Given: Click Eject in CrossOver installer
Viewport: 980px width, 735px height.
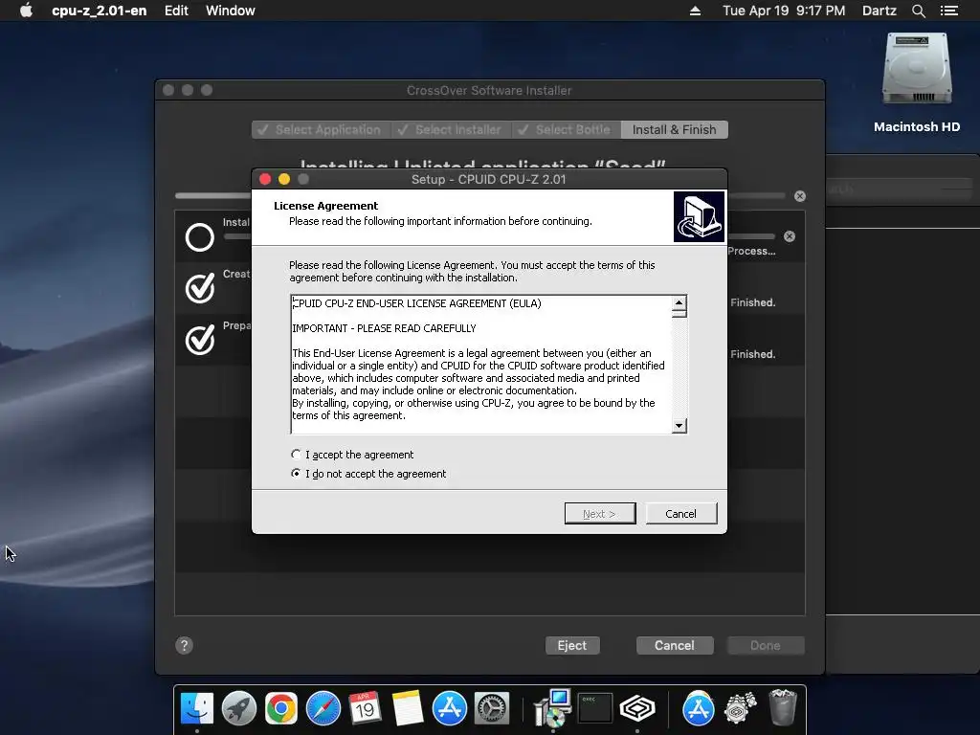Looking at the screenshot, I should [x=572, y=646].
